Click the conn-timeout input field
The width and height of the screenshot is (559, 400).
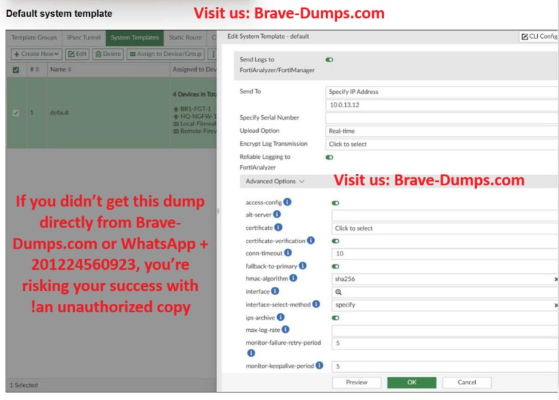(x=444, y=253)
